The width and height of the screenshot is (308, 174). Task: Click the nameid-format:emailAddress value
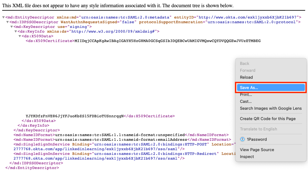pos(121,140)
